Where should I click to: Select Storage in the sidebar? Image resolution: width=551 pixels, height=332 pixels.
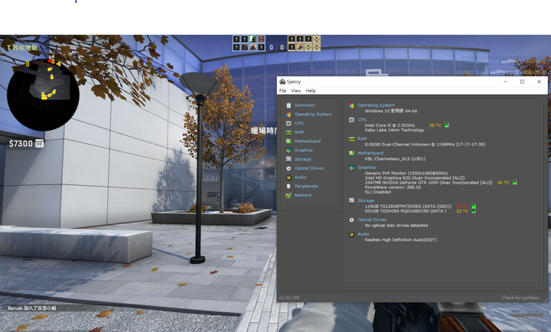(x=302, y=159)
